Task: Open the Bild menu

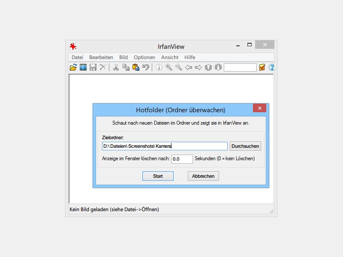Action: tap(123, 57)
